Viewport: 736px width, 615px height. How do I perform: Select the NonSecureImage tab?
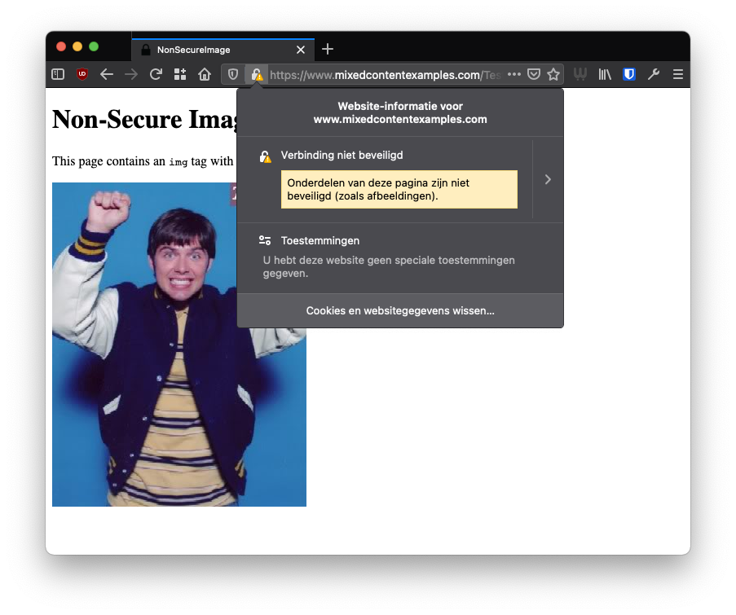[223, 49]
